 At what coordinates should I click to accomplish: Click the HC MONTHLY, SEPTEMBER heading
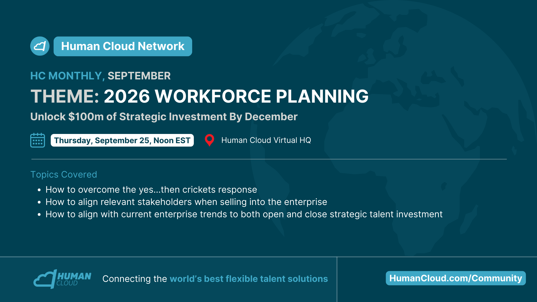click(100, 76)
